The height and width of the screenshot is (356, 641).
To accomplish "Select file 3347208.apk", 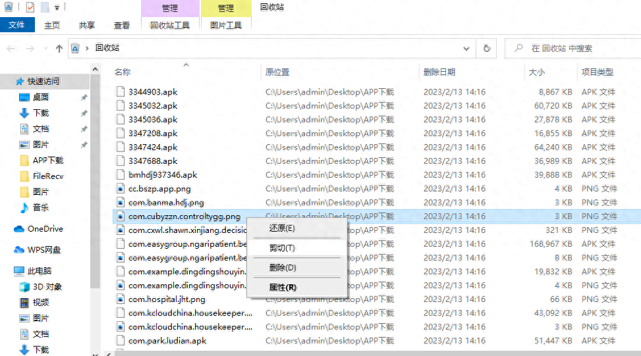I will coord(153,134).
